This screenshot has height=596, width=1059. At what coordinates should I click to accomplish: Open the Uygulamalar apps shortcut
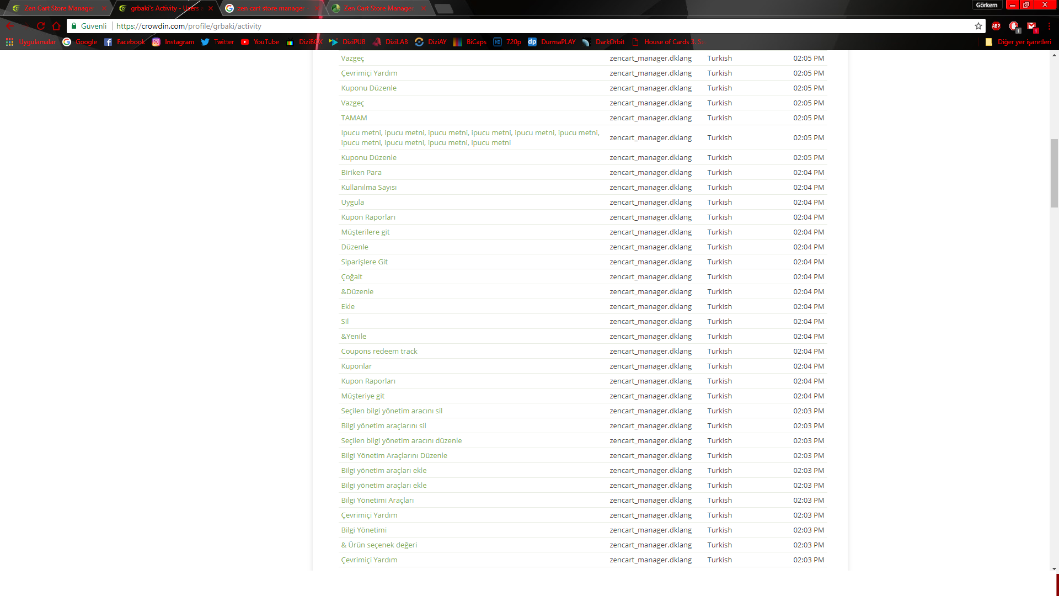coord(31,42)
